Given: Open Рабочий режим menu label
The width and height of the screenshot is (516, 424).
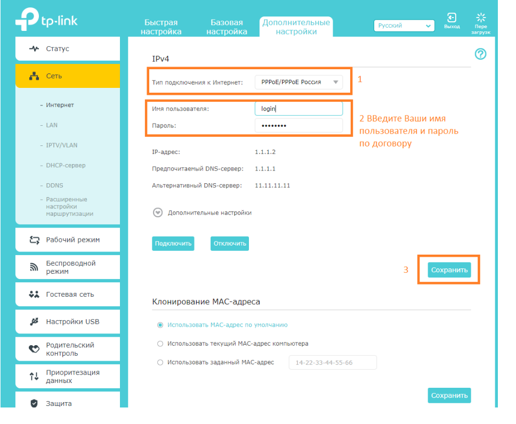Looking at the screenshot, I should 72,240.
